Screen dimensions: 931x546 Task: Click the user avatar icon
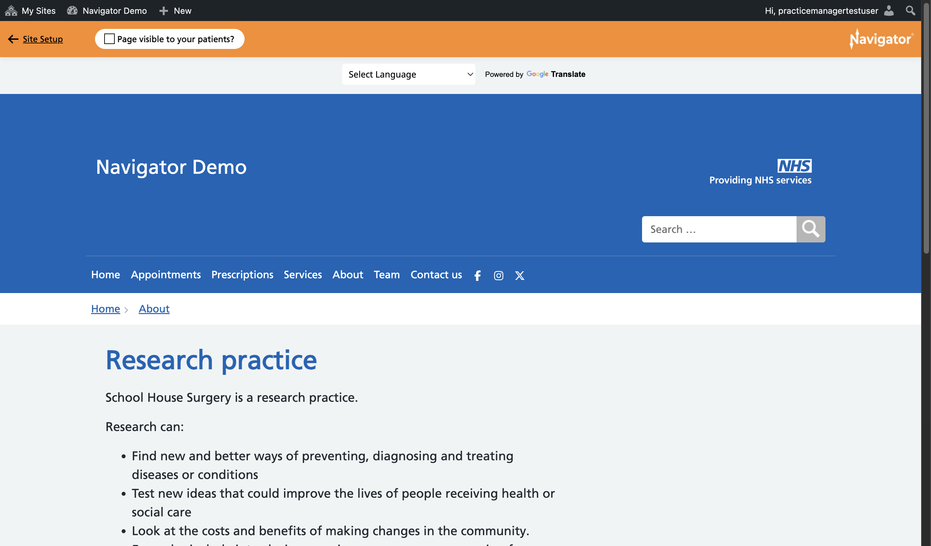pos(889,10)
